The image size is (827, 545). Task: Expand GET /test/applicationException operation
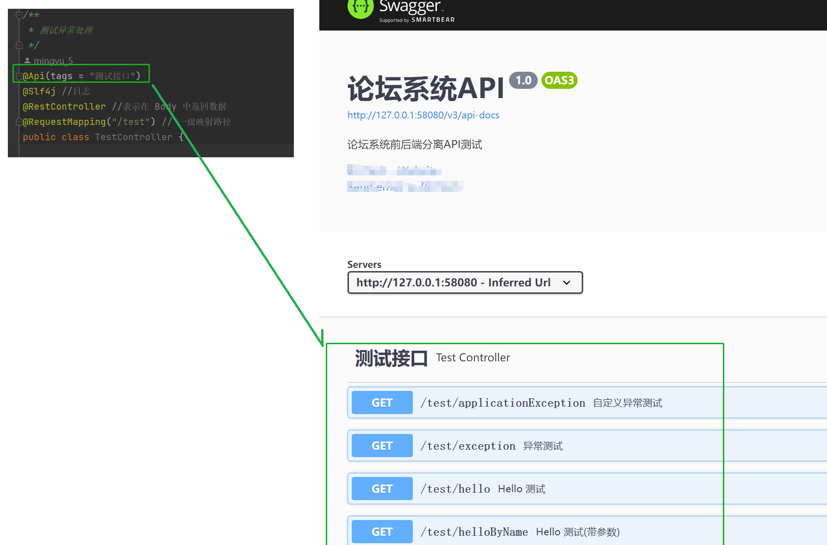click(x=587, y=403)
